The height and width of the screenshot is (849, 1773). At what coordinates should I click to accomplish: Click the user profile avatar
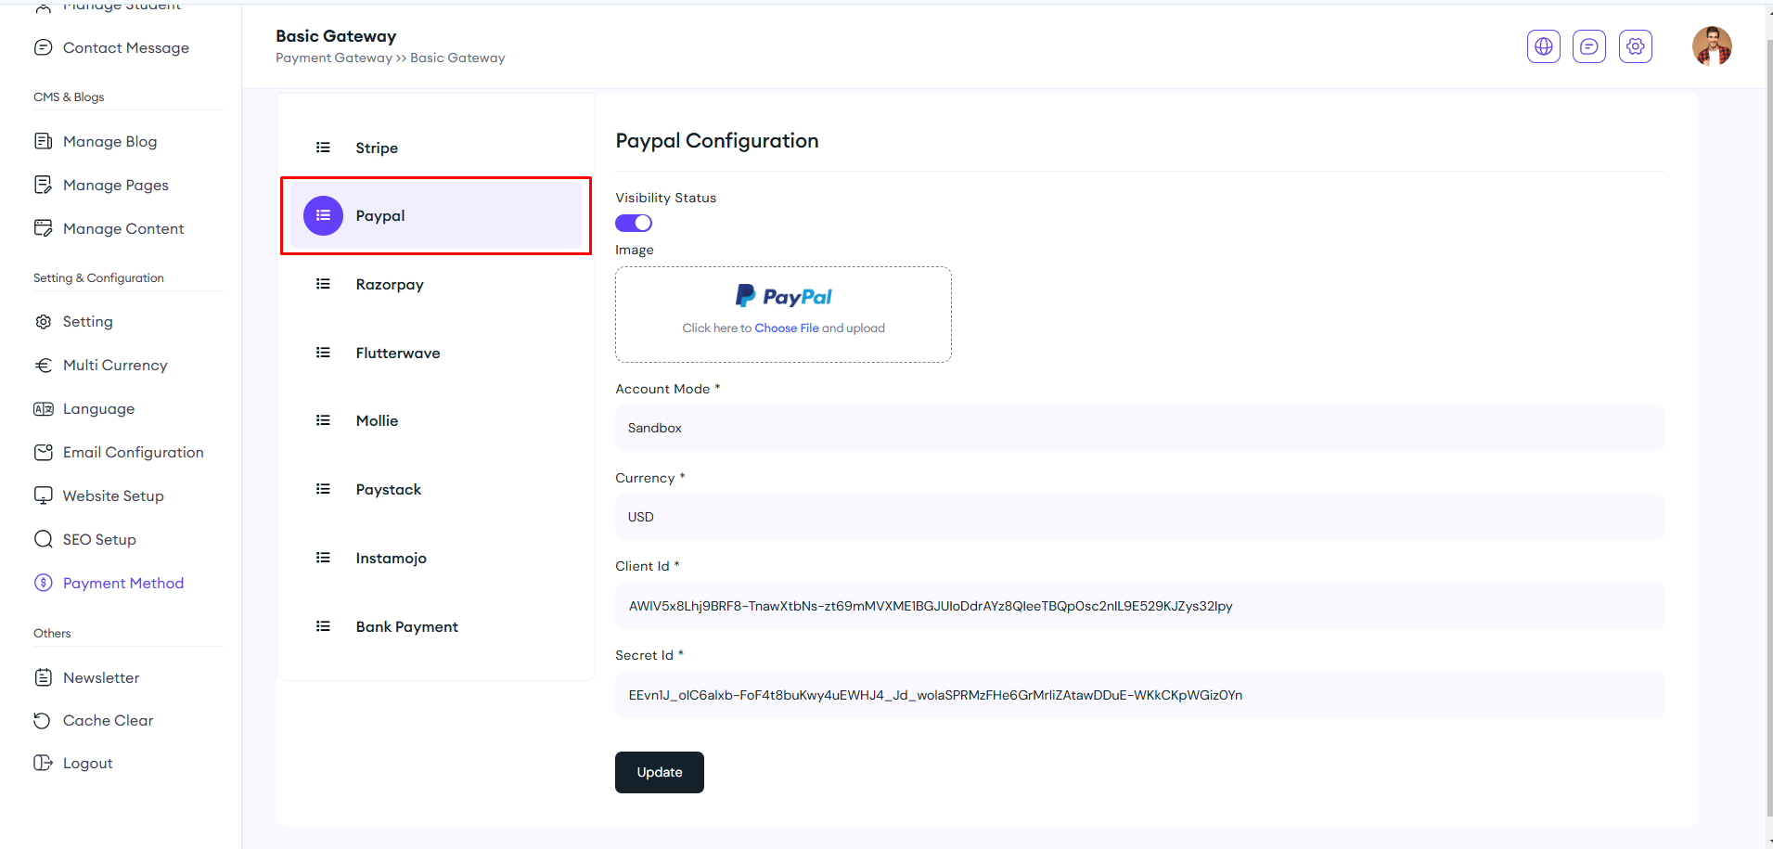click(1711, 46)
